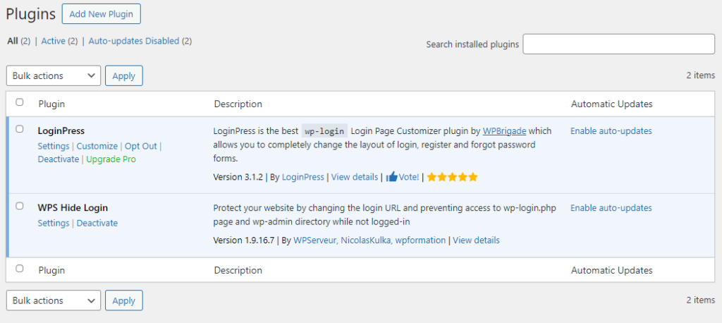Filter by Auto-updates Disabled plugins
The image size is (722, 323).
click(x=133, y=41)
